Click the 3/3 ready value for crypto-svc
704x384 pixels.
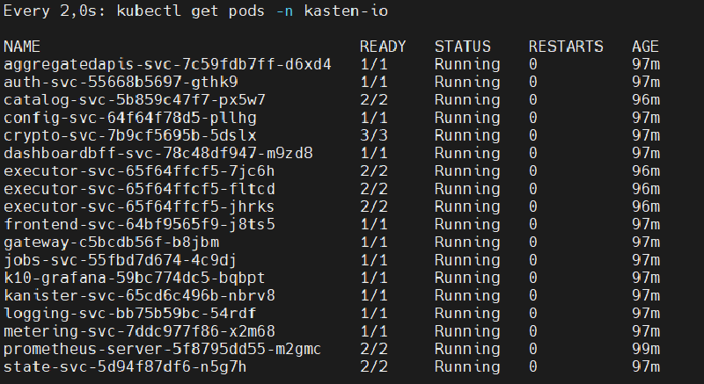[373, 135]
